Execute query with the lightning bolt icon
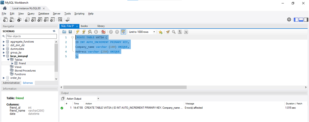This screenshot has width=309, height=122. [78, 32]
